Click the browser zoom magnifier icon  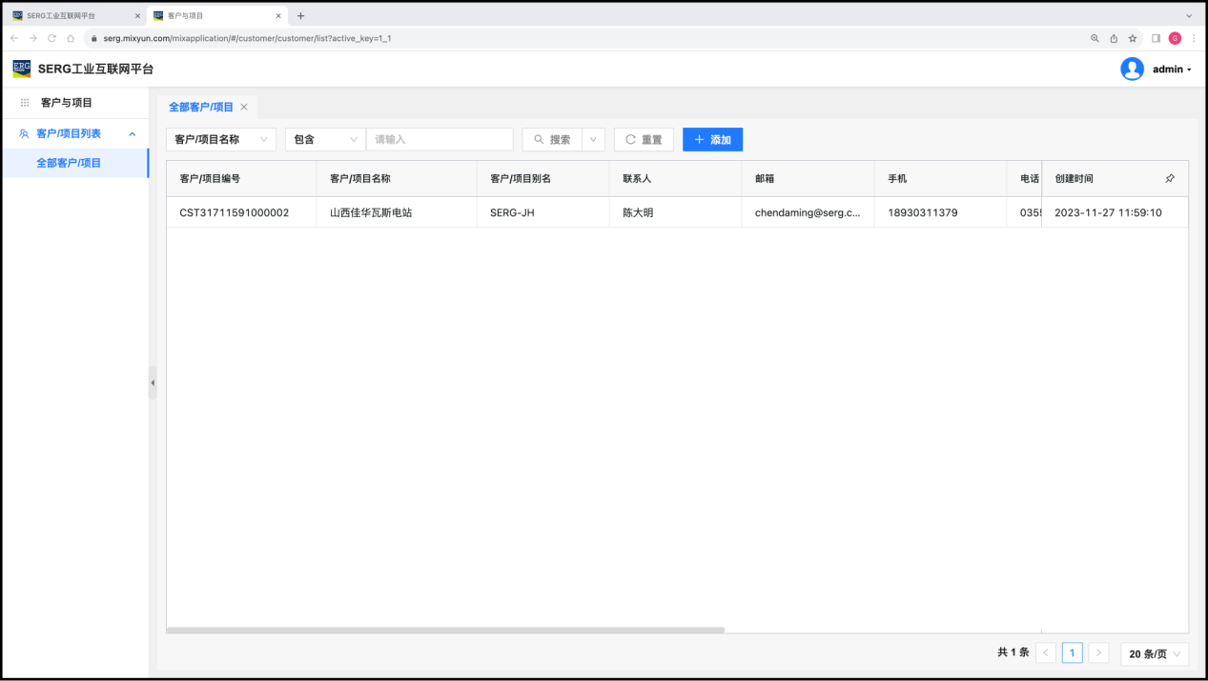click(1095, 38)
